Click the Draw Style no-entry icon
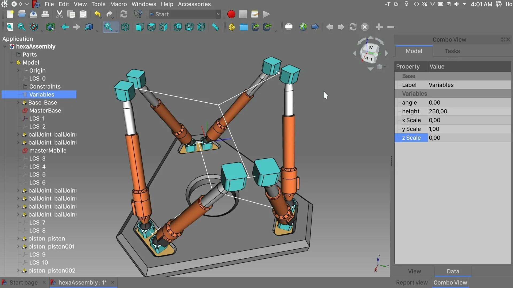This screenshot has height=288, width=513. tap(34, 27)
